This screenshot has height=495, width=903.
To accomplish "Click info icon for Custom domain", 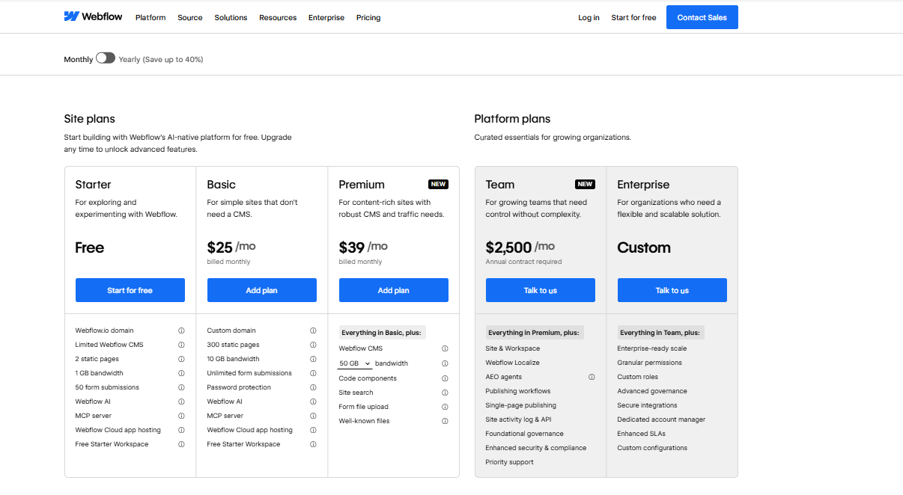I will [313, 330].
